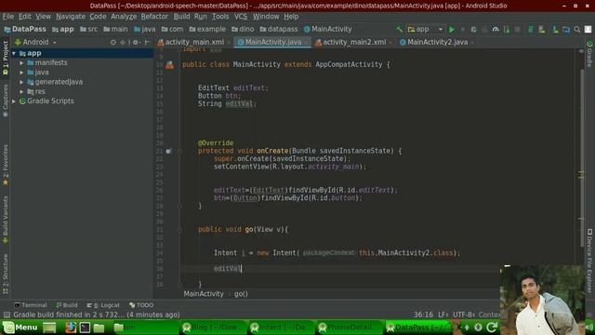Open the File menu

pyautogui.click(x=8, y=17)
